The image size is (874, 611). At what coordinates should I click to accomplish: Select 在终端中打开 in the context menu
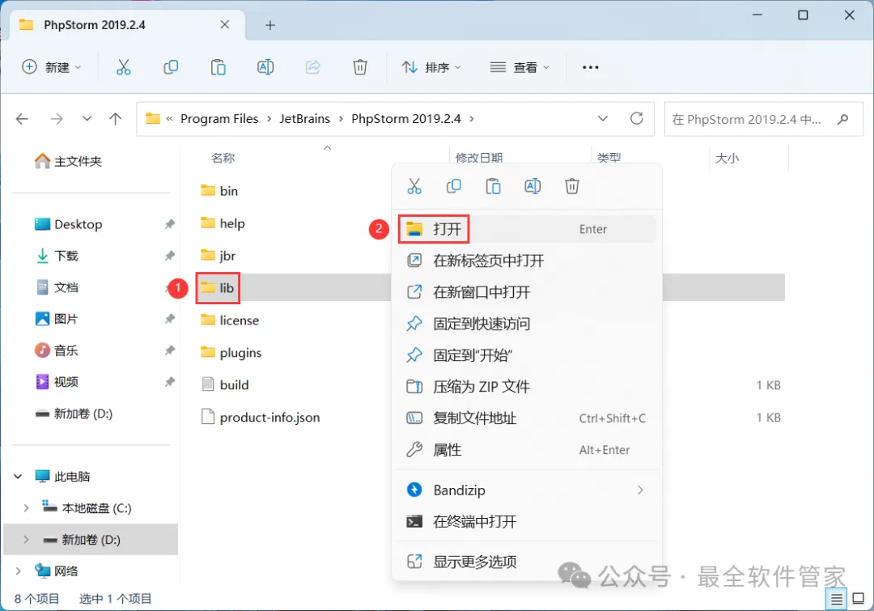[x=526, y=522]
